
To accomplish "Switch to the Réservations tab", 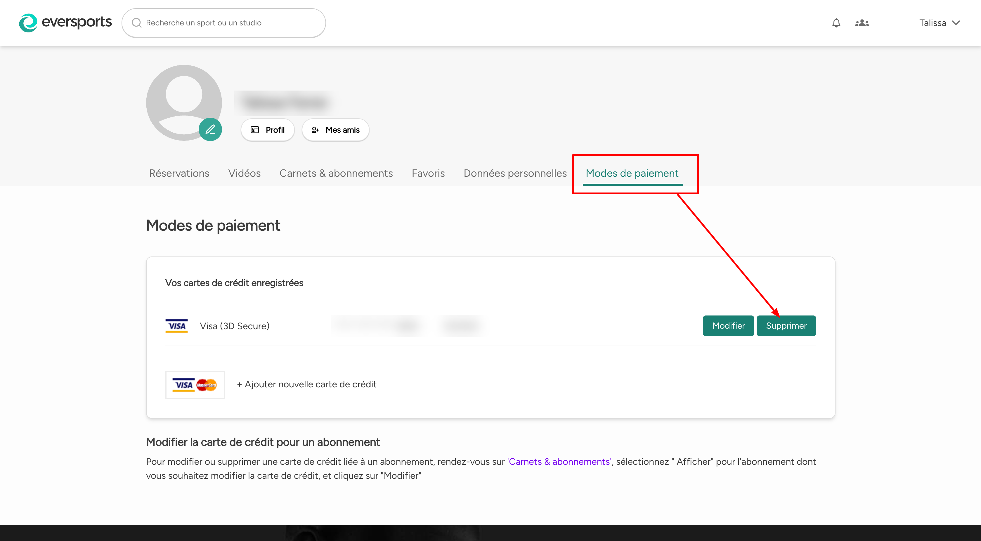I will click(179, 173).
